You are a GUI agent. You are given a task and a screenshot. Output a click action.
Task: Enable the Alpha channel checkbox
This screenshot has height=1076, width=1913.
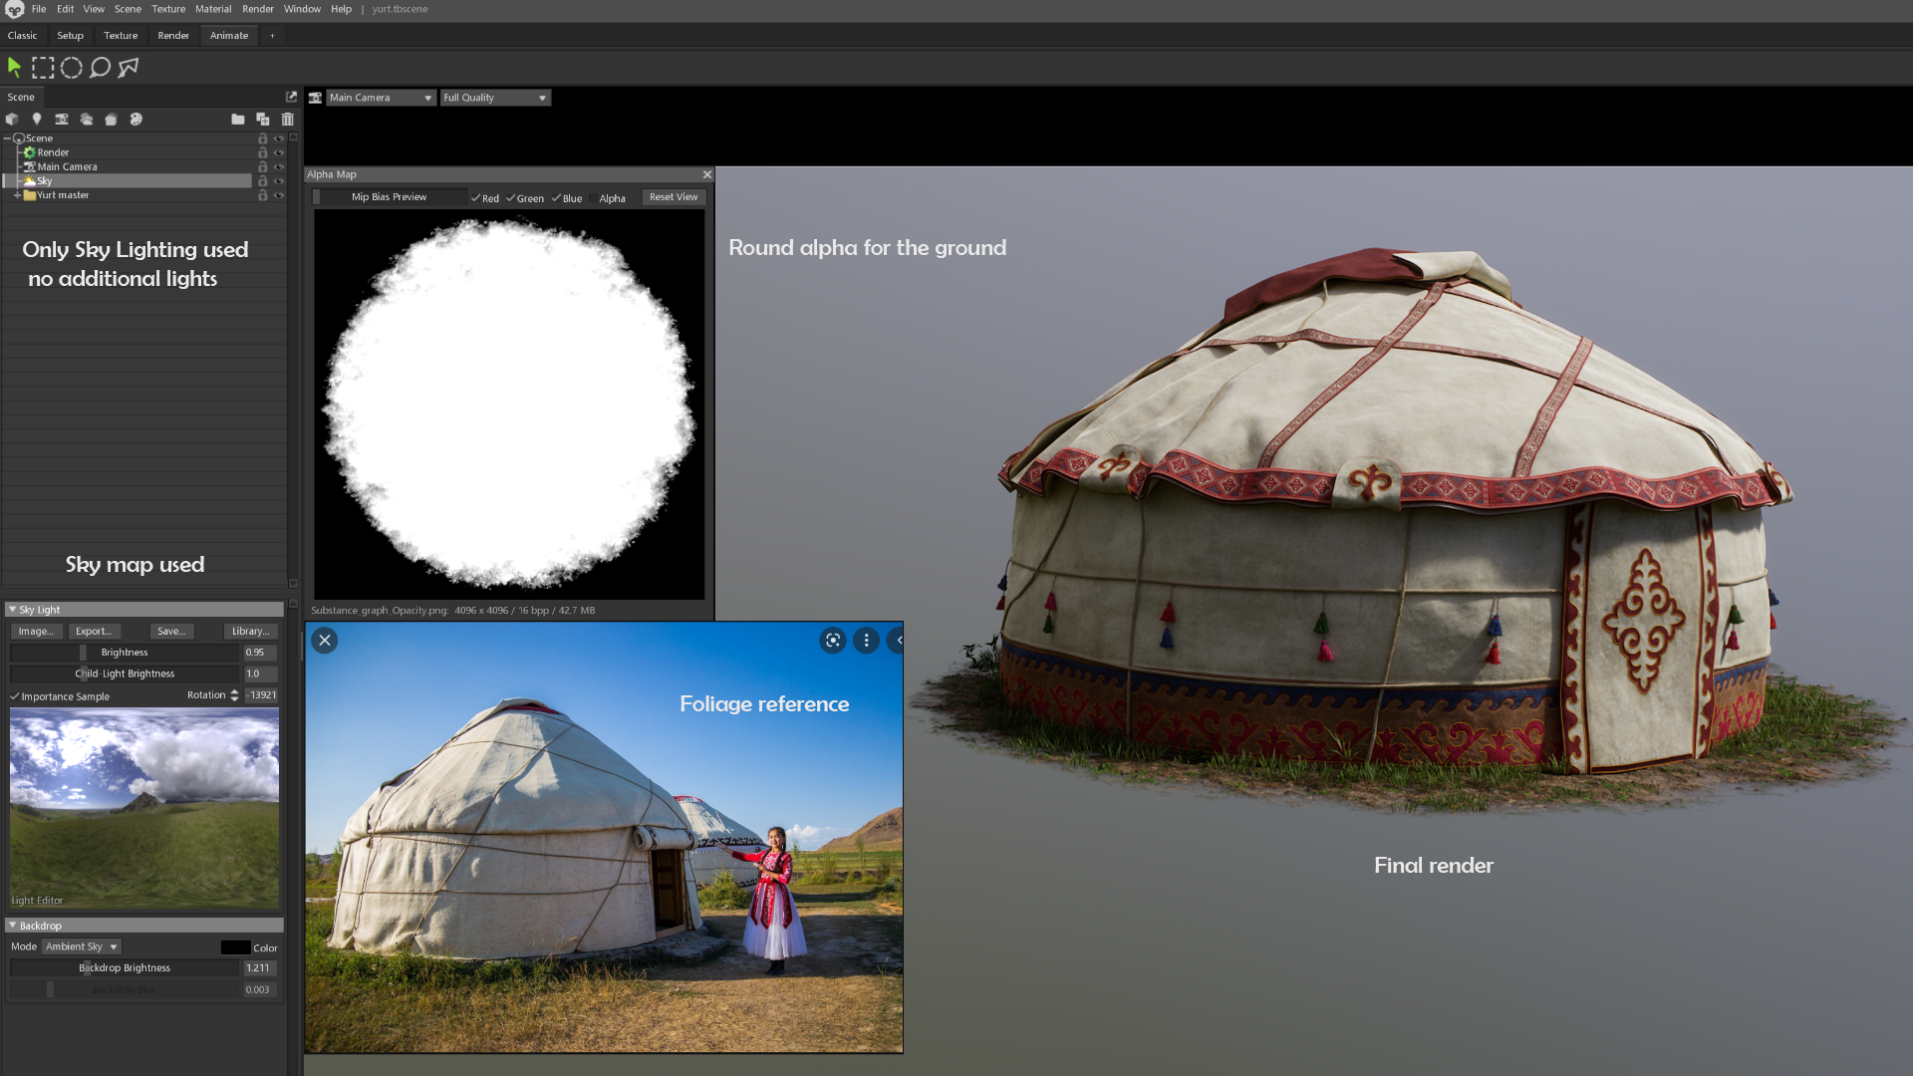(593, 198)
